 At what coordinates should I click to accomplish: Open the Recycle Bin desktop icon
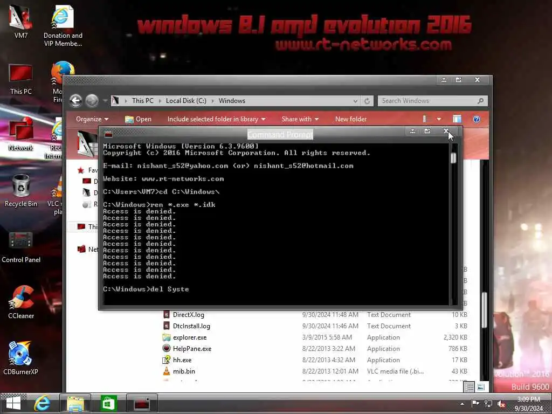pyautogui.click(x=21, y=190)
